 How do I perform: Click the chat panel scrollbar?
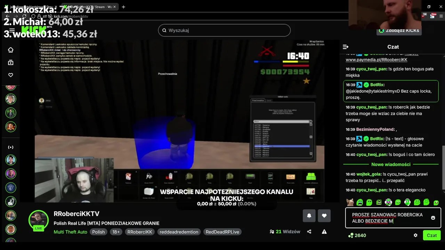(x=443, y=167)
